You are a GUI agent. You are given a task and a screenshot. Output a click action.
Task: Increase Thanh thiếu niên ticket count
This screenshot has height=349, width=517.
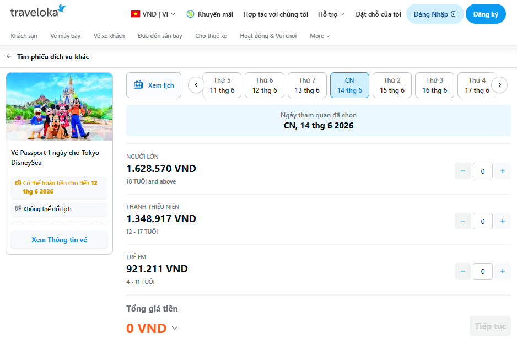[503, 221]
